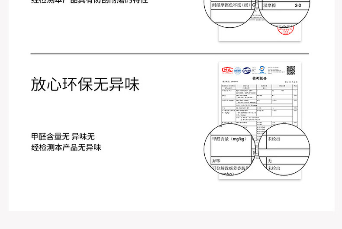Click the 放心环保无异味 heading
This screenshot has height=229, width=342.
[x=85, y=84]
